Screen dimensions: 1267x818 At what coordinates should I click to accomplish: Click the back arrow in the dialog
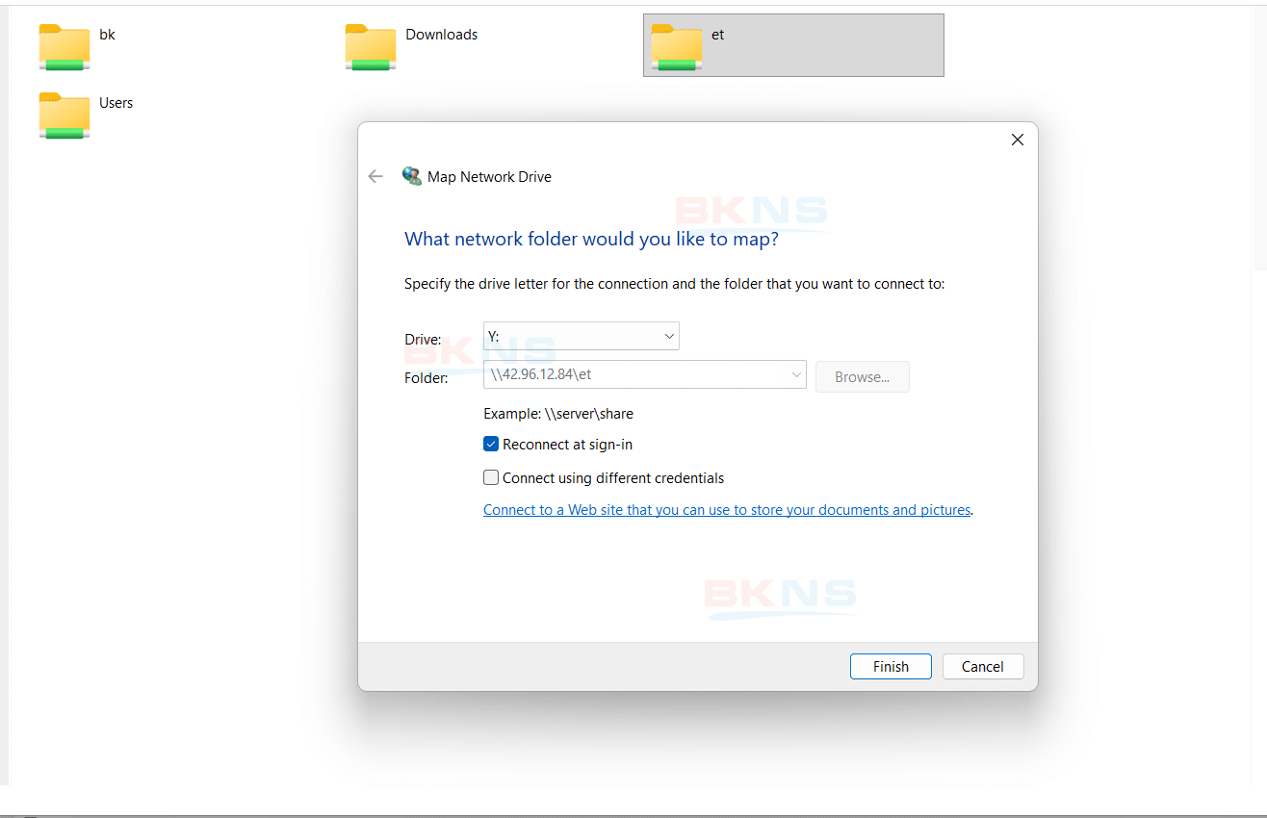375,176
